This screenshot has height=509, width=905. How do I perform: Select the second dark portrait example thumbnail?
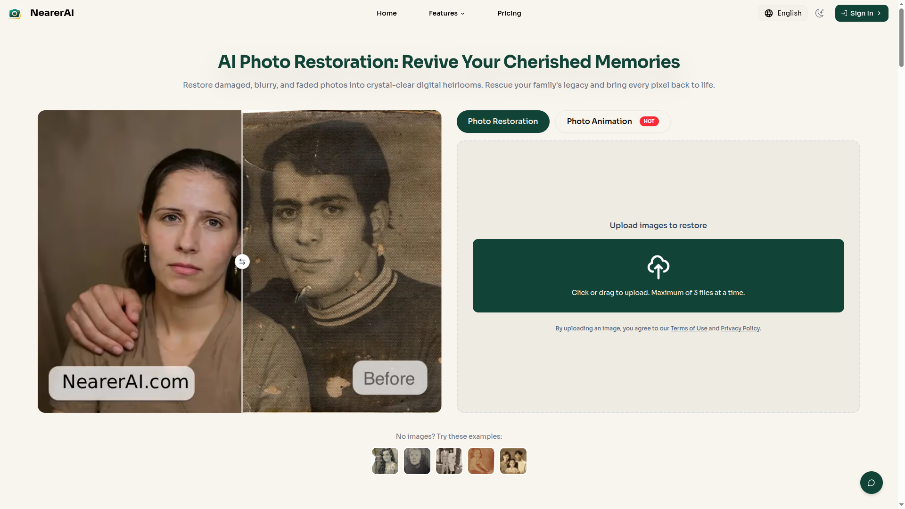pos(417,461)
